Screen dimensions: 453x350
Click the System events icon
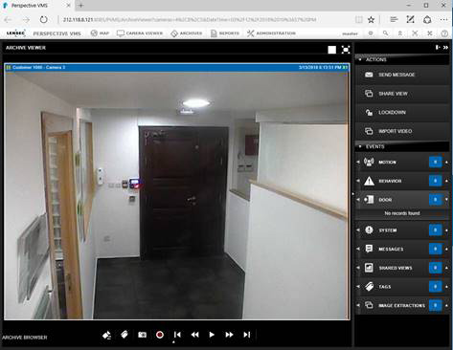click(x=369, y=230)
